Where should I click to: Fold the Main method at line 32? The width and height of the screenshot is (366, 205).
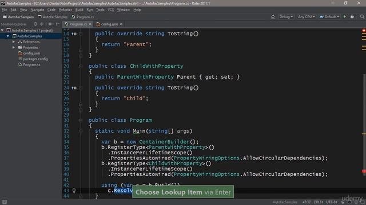[x=80, y=131]
